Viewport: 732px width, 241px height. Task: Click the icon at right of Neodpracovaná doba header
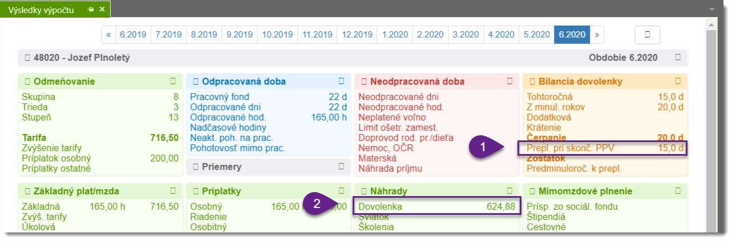pos(509,81)
